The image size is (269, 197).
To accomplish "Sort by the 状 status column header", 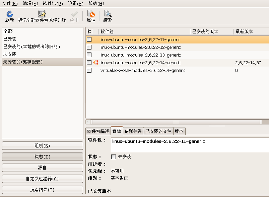I will tap(89, 31).
